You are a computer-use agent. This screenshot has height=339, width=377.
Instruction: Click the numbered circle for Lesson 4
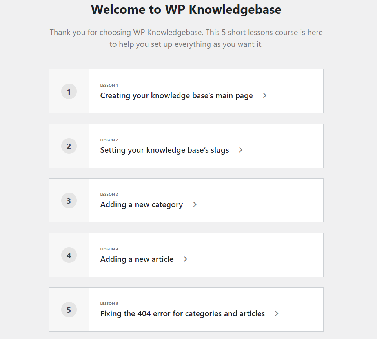pyautogui.click(x=69, y=255)
